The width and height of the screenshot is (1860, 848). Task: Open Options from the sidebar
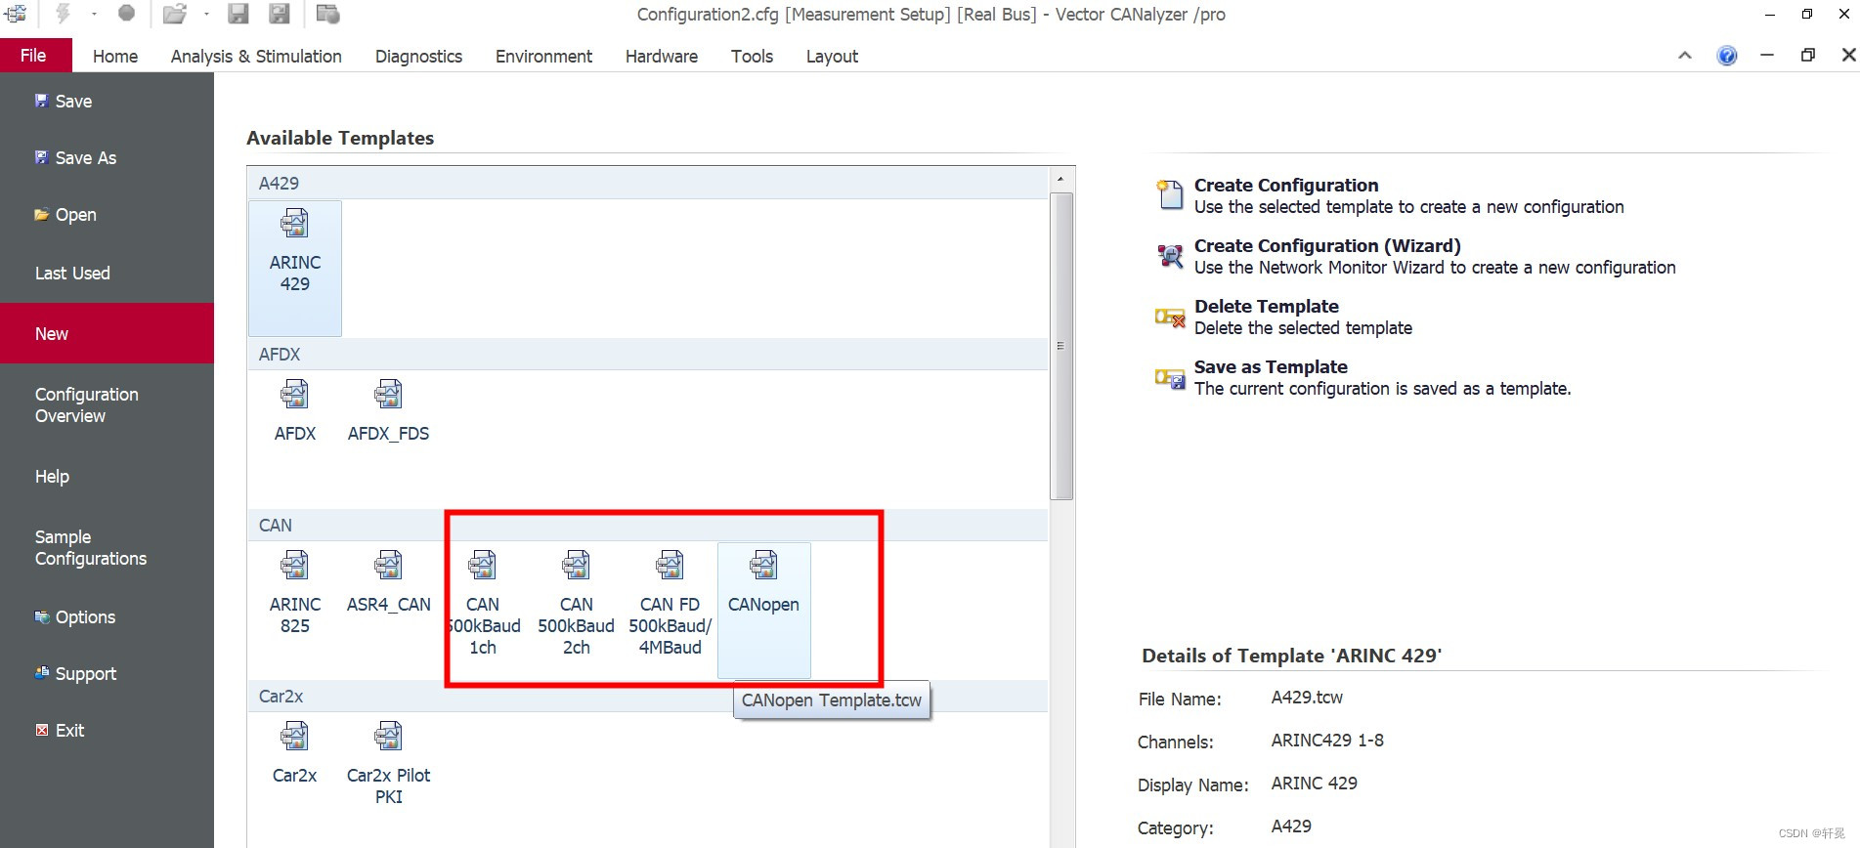pyautogui.click(x=75, y=616)
